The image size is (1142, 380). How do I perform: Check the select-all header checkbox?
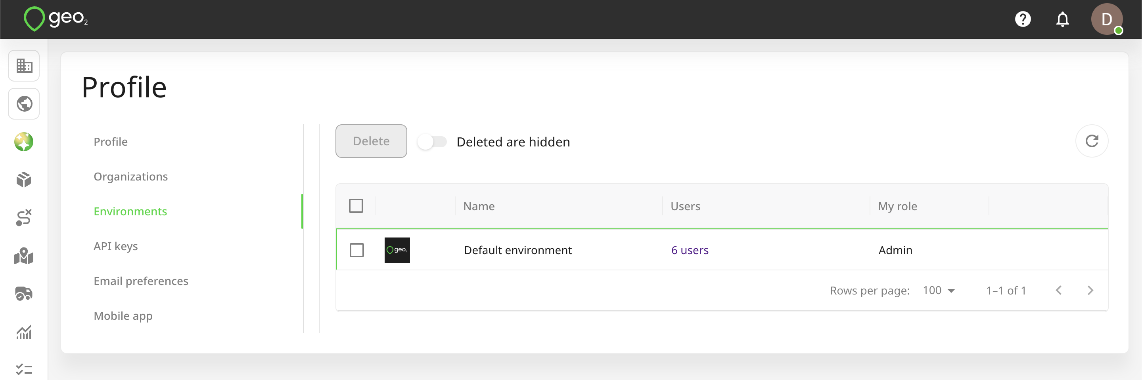click(x=356, y=206)
